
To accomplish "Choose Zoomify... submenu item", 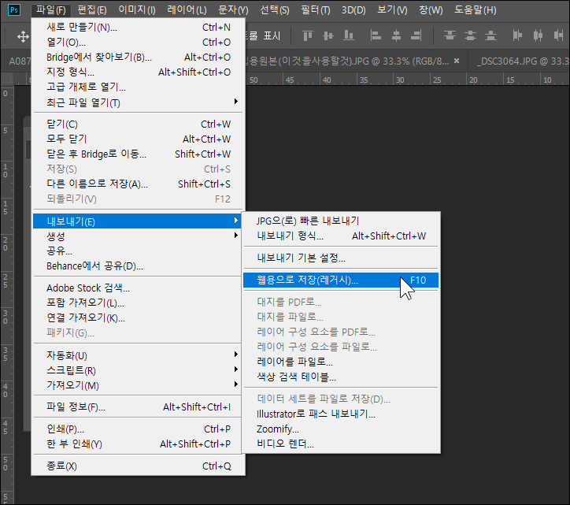I will 341,429.
